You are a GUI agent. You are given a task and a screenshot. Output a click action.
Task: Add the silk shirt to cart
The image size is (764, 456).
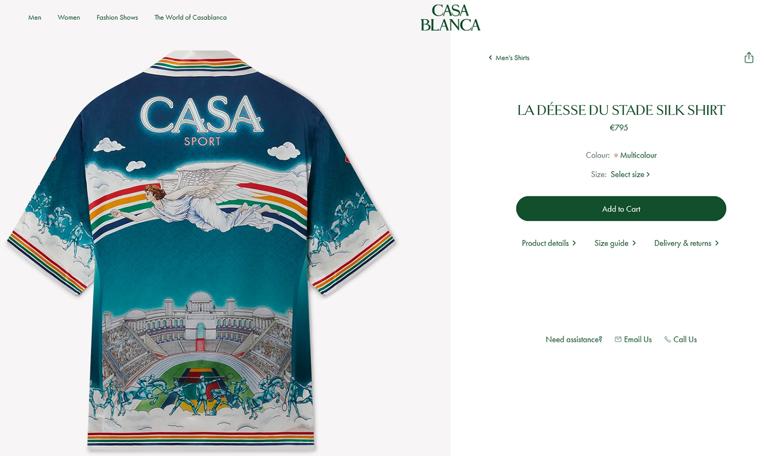tap(621, 208)
